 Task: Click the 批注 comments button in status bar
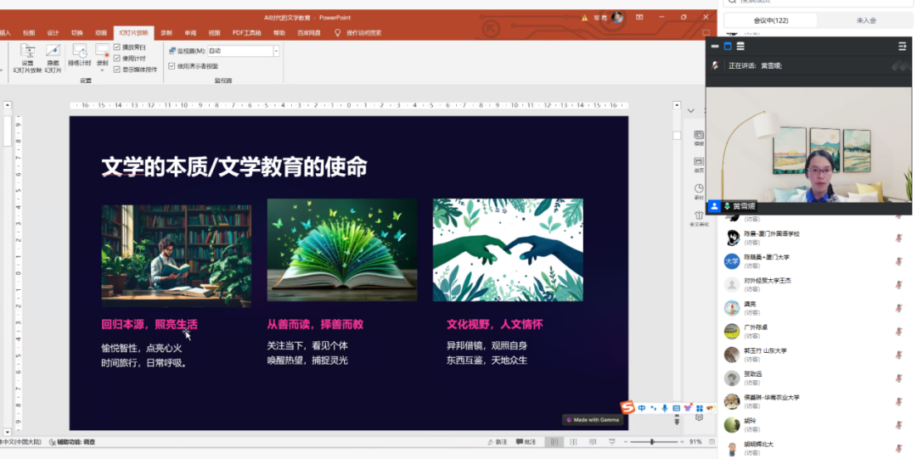coord(525,442)
